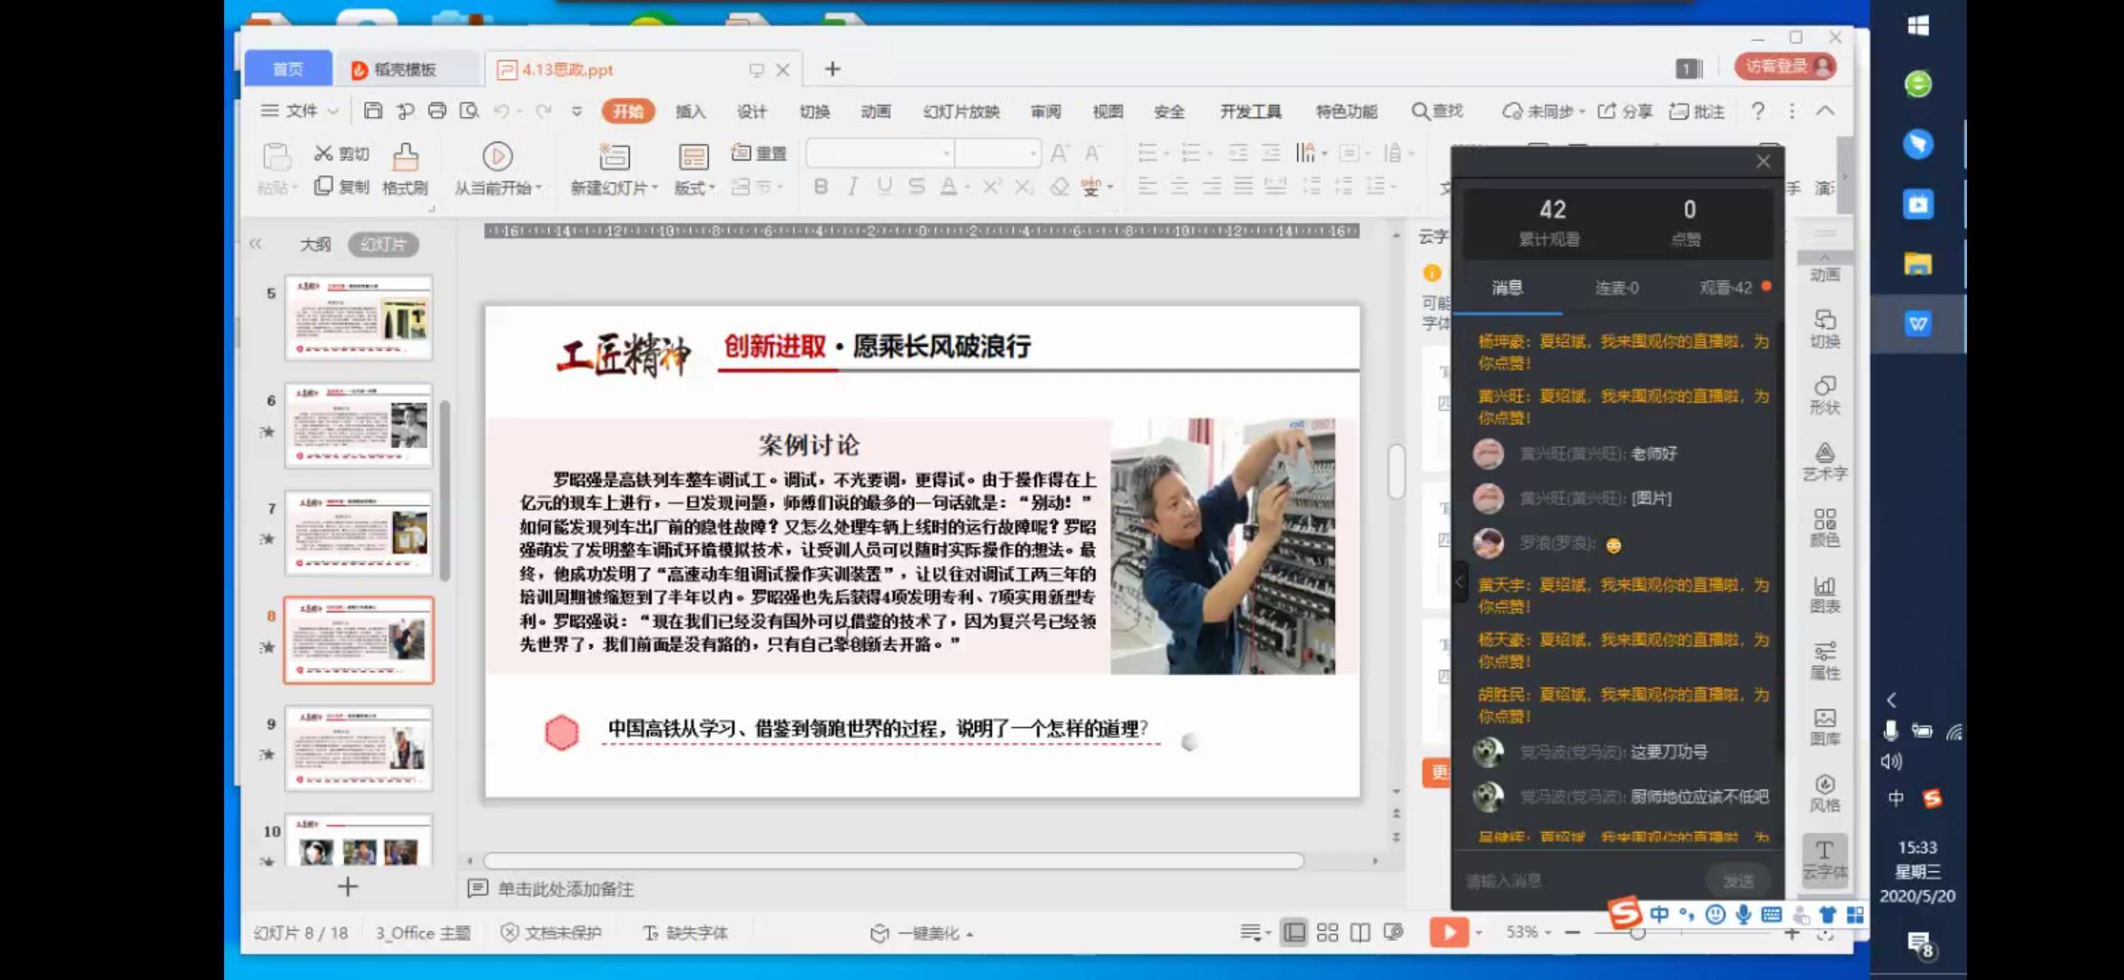Click the 复制 copy button
Viewport: 2124px width, 980px height.
pos(341,186)
